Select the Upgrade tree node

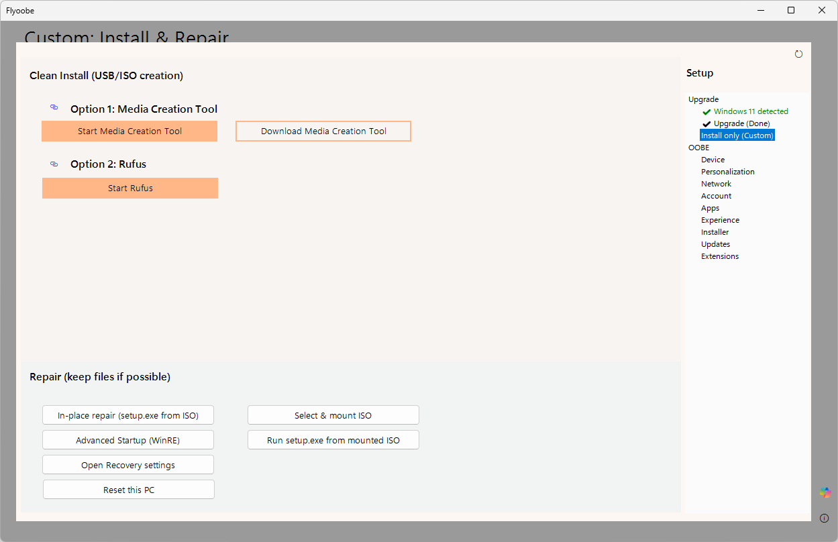[x=703, y=99]
